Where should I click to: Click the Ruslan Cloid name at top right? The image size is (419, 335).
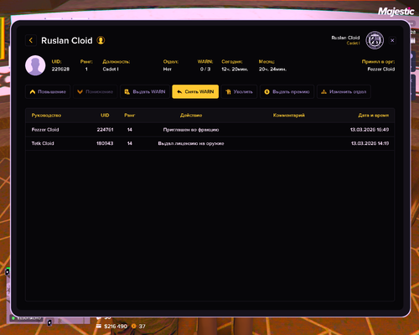coord(345,38)
